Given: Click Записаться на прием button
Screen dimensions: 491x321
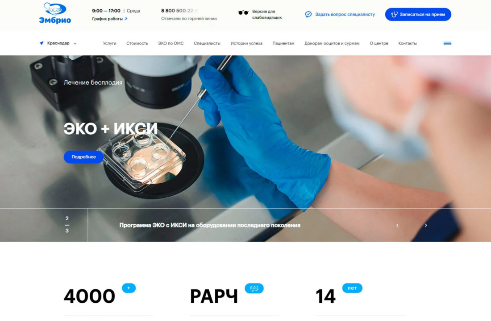Looking at the screenshot, I should (x=418, y=14).
